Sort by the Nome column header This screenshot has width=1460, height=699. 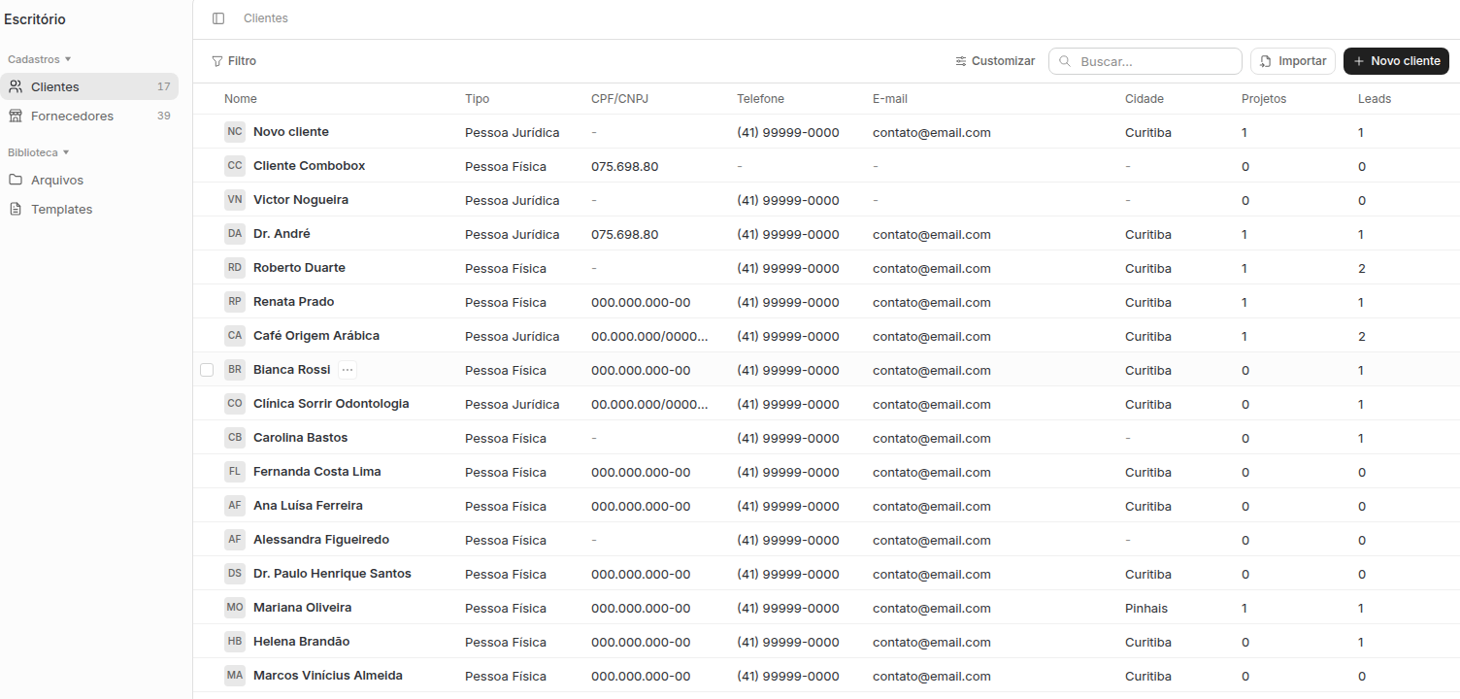point(241,99)
